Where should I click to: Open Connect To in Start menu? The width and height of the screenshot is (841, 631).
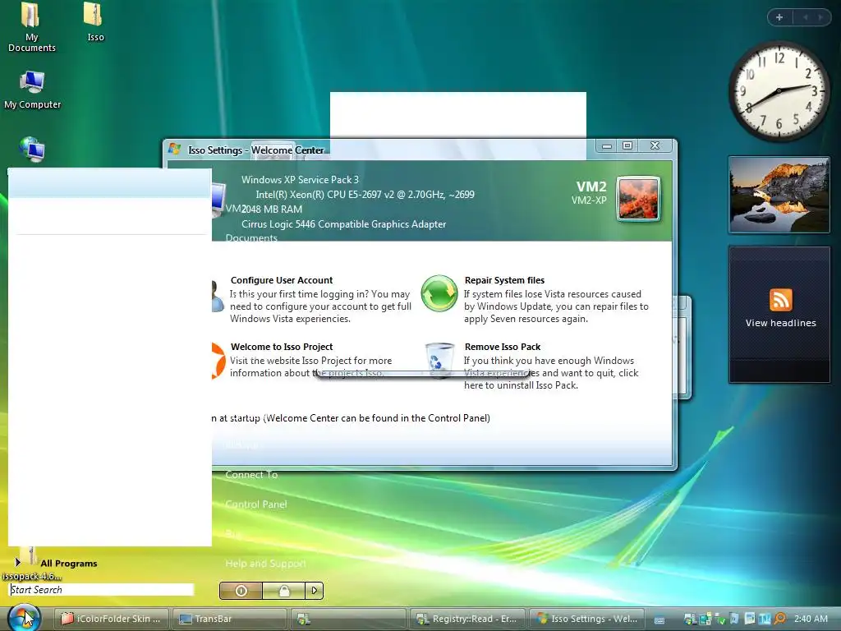251,475
